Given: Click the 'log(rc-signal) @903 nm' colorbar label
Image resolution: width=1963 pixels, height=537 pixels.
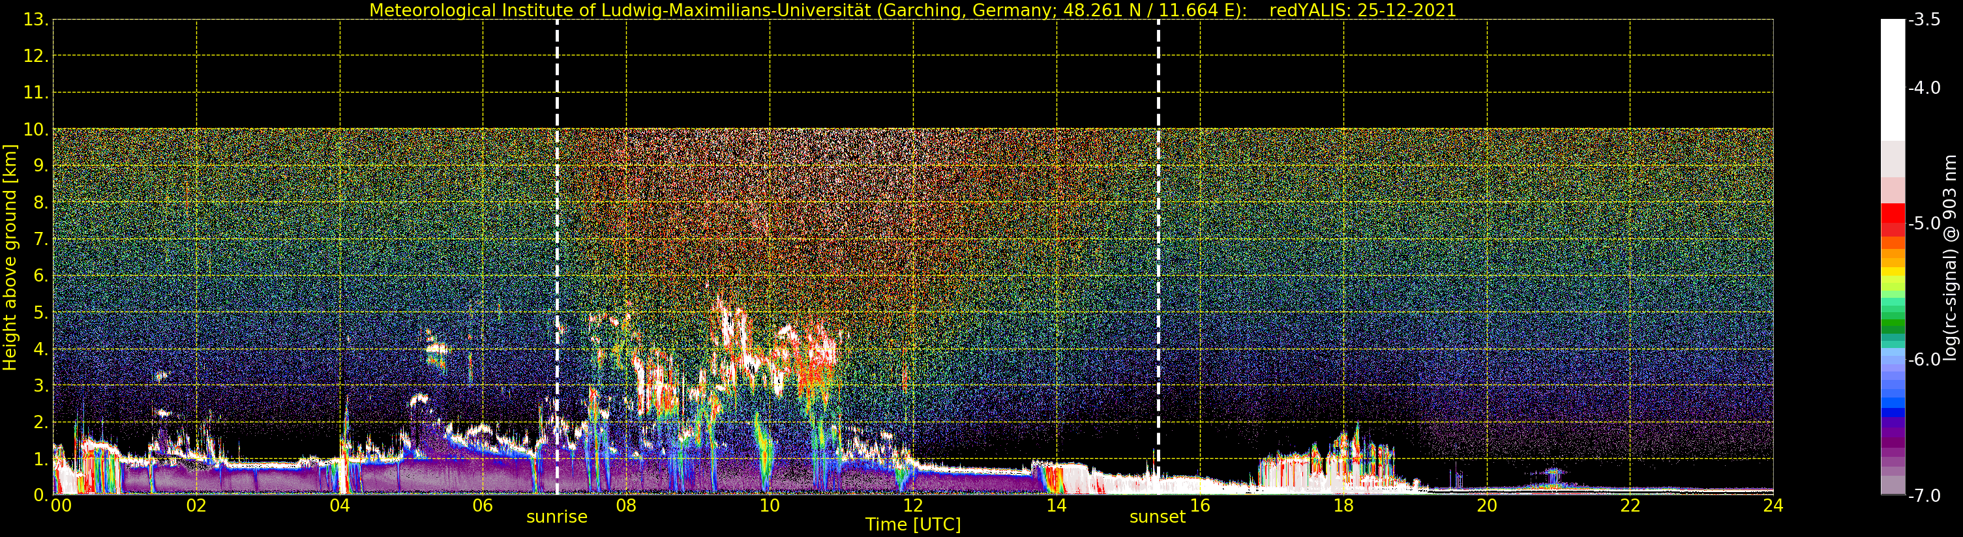Looking at the screenshot, I should click(x=1950, y=257).
